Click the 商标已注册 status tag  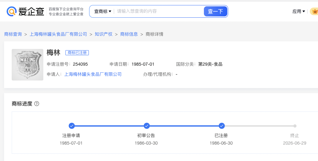pyautogui.click(x=77, y=53)
